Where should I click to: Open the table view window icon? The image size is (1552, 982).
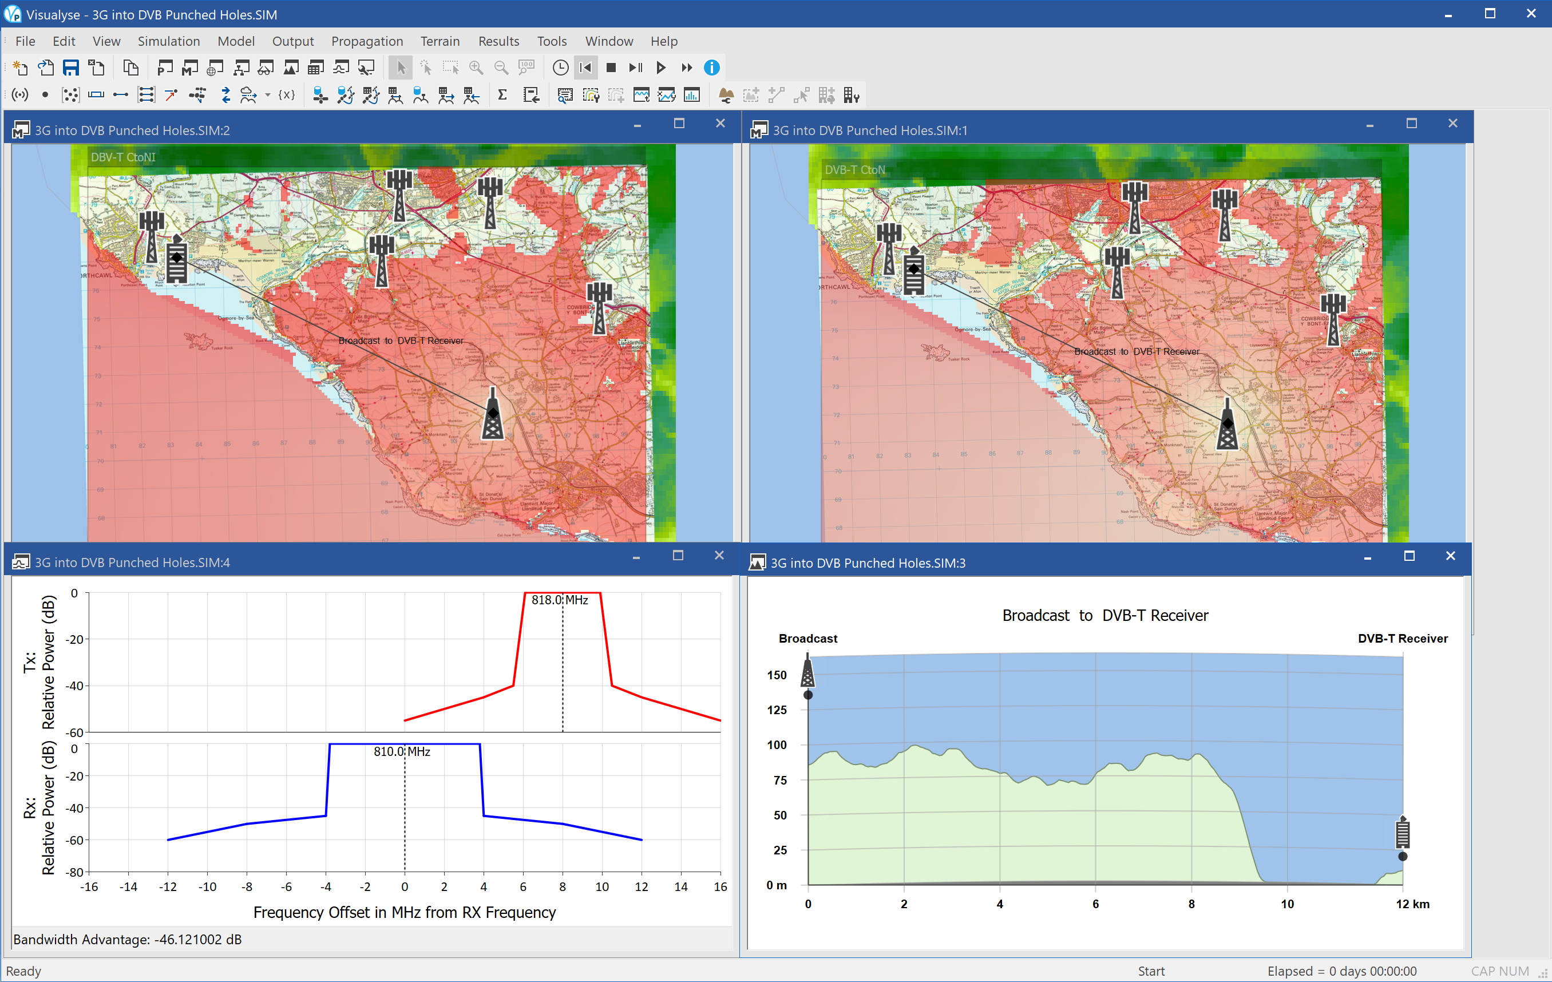(x=316, y=68)
